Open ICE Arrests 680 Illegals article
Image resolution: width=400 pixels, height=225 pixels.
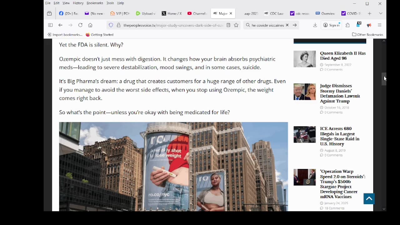(x=340, y=136)
